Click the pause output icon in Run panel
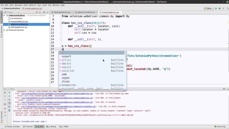 (5, 100)
